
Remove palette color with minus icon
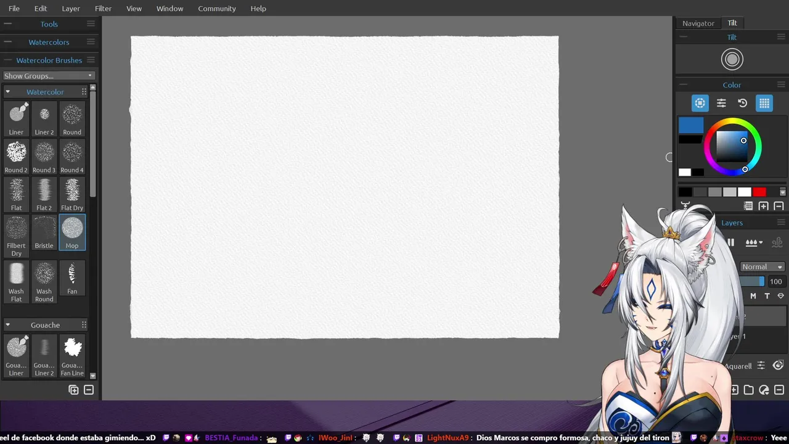click(x=779, y=206)
